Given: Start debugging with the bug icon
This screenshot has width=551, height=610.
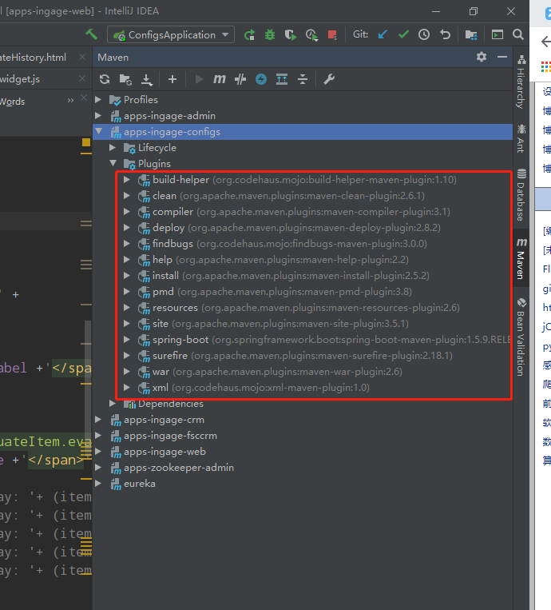Looking at the screenshot, I should pyautogui.click(x=269, y=35).
